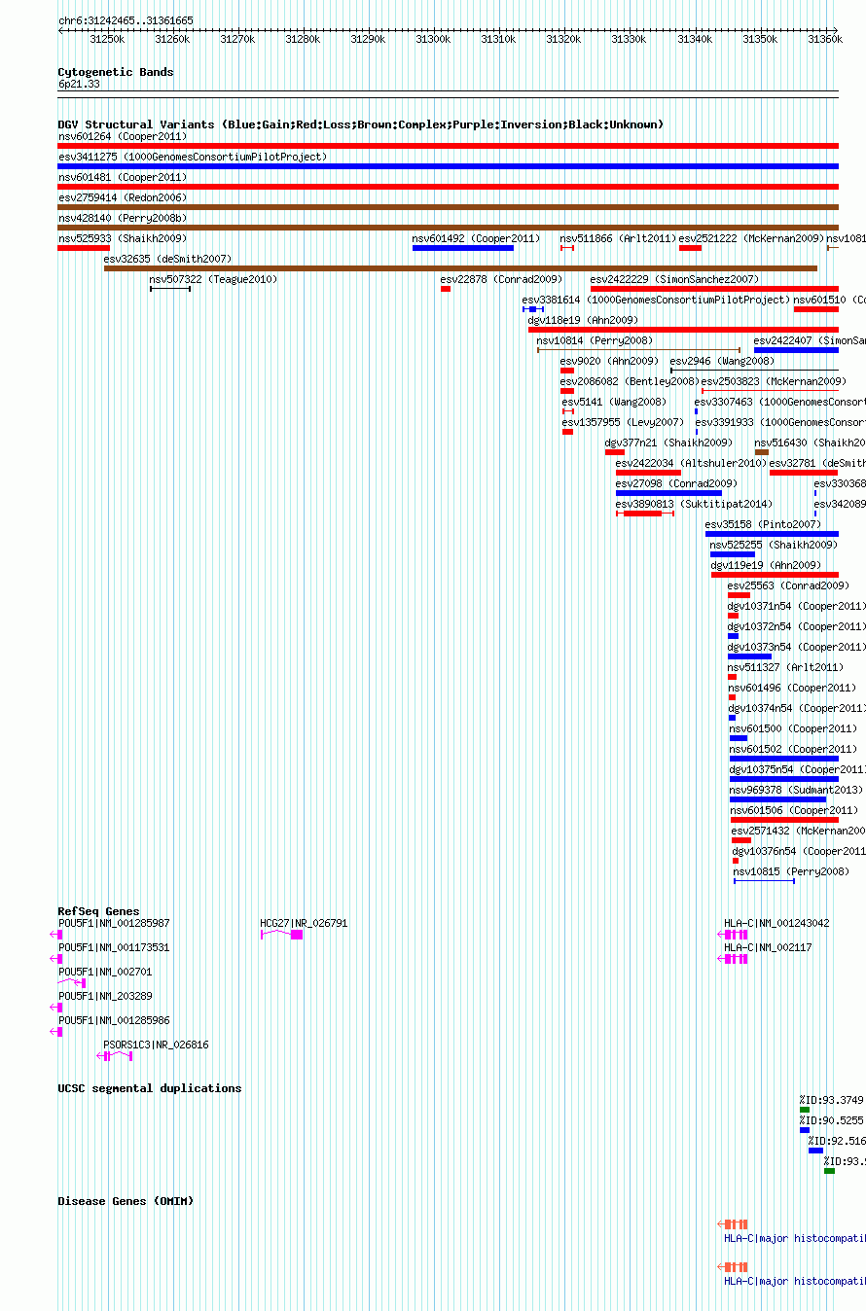Open esv2571432 variant label
This screenshot has height=1311, width=866.
[798, 831]
